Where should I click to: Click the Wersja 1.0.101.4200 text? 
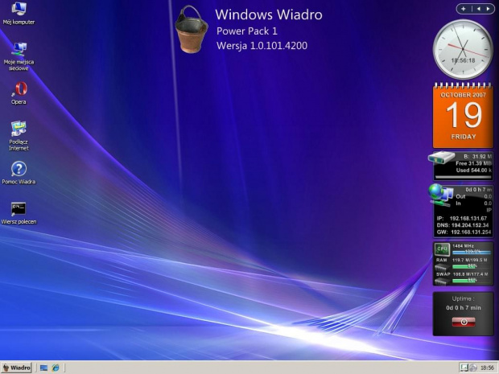[x=262, y=46]
